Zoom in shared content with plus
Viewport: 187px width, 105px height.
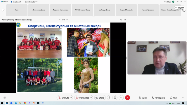[67, 20]
